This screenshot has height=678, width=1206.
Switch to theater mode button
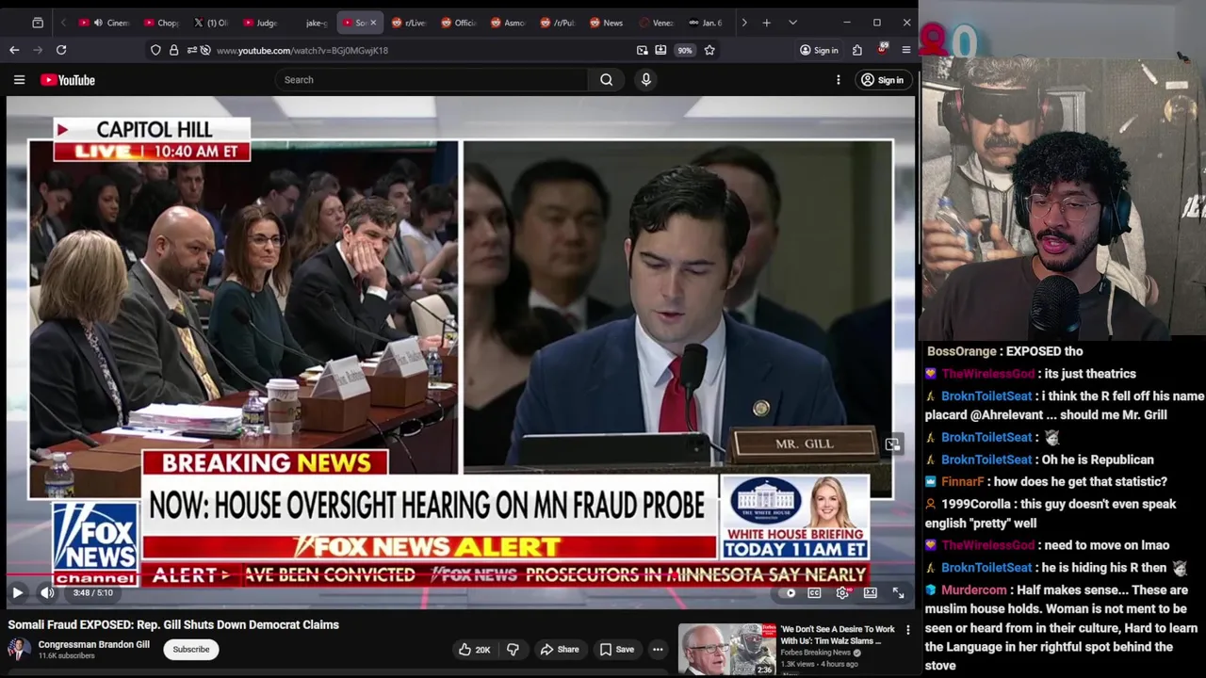point(871,592)
